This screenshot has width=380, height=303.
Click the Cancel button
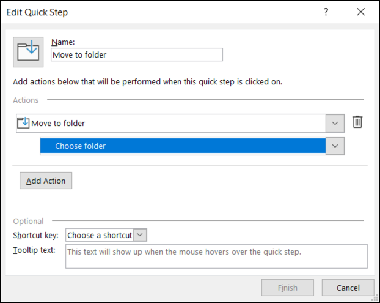pyautogui.click(x=348, y=288)
